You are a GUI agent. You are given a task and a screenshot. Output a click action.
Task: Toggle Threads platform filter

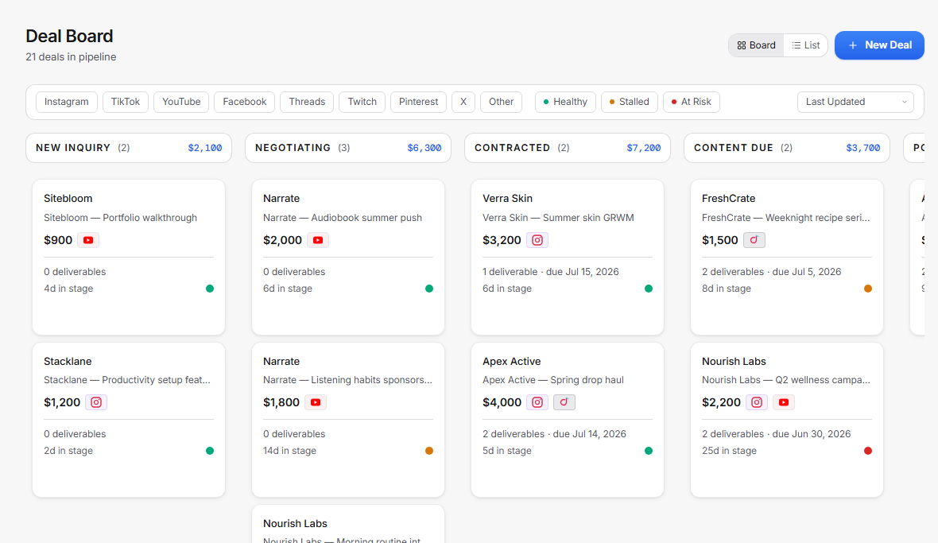[x=307, y=102]
